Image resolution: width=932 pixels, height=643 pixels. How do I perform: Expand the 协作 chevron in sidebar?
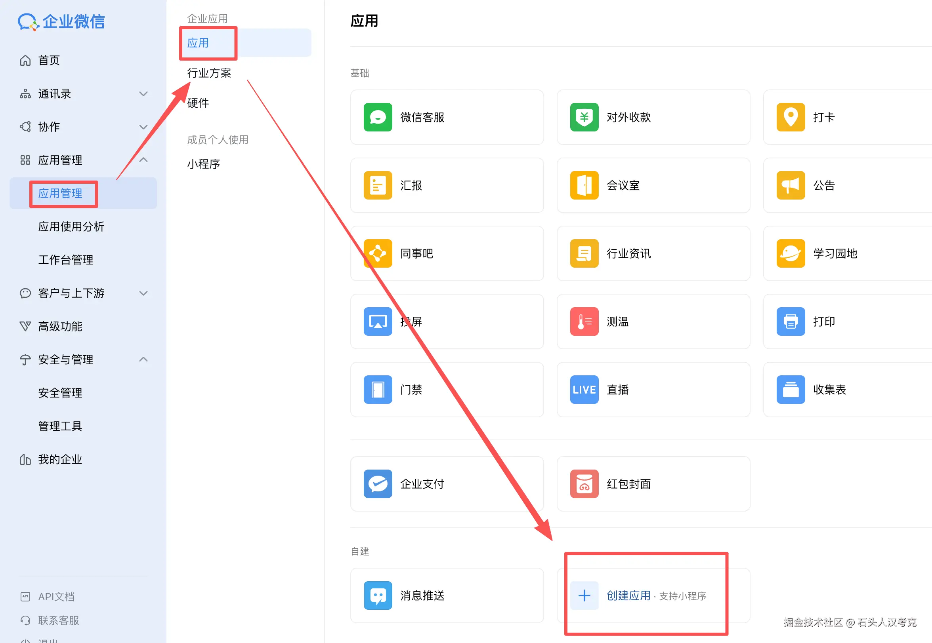[x=143, y=127]
